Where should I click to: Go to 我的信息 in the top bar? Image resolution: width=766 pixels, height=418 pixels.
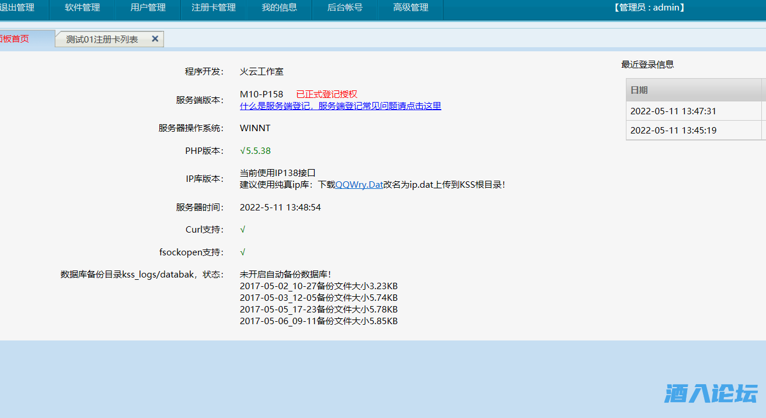(279, 8)
